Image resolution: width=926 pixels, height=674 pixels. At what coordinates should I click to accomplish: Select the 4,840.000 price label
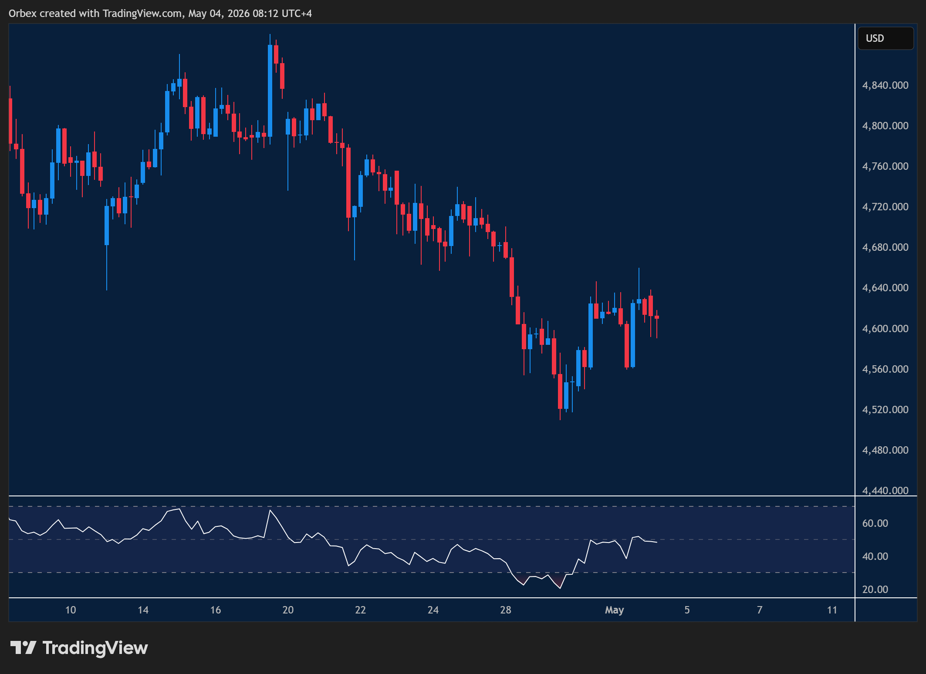point(885,85)
